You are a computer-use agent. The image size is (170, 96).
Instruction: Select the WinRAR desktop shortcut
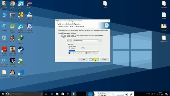click(x=12, y=16)
